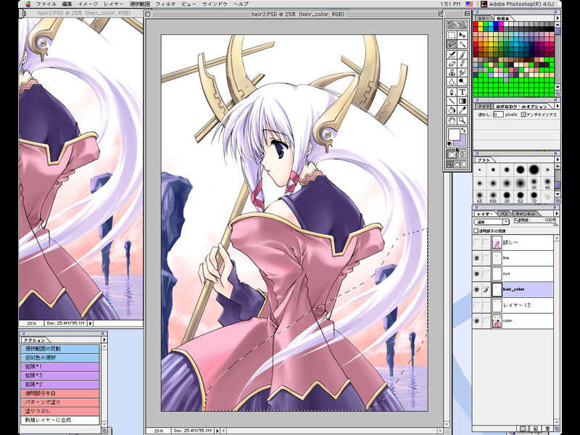
Task: Select the Zoom tool
Action: pyautogui.click(x=463, y=120)
